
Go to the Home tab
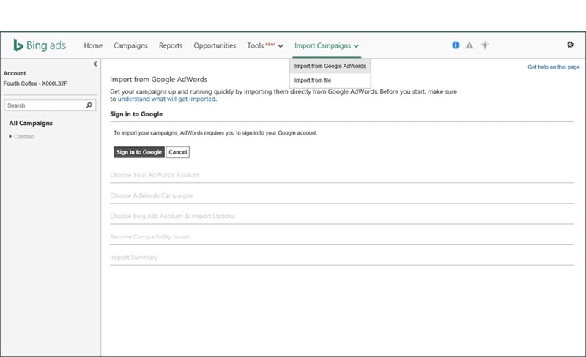93,45
